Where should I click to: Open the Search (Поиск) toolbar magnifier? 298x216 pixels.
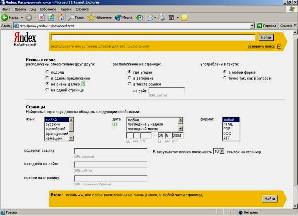pyautogui.click(x=71, y=17)
